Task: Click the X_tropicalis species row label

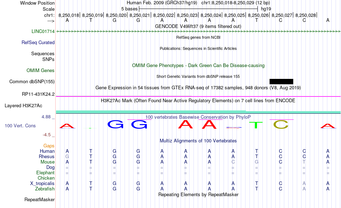Action: (42, 184)
